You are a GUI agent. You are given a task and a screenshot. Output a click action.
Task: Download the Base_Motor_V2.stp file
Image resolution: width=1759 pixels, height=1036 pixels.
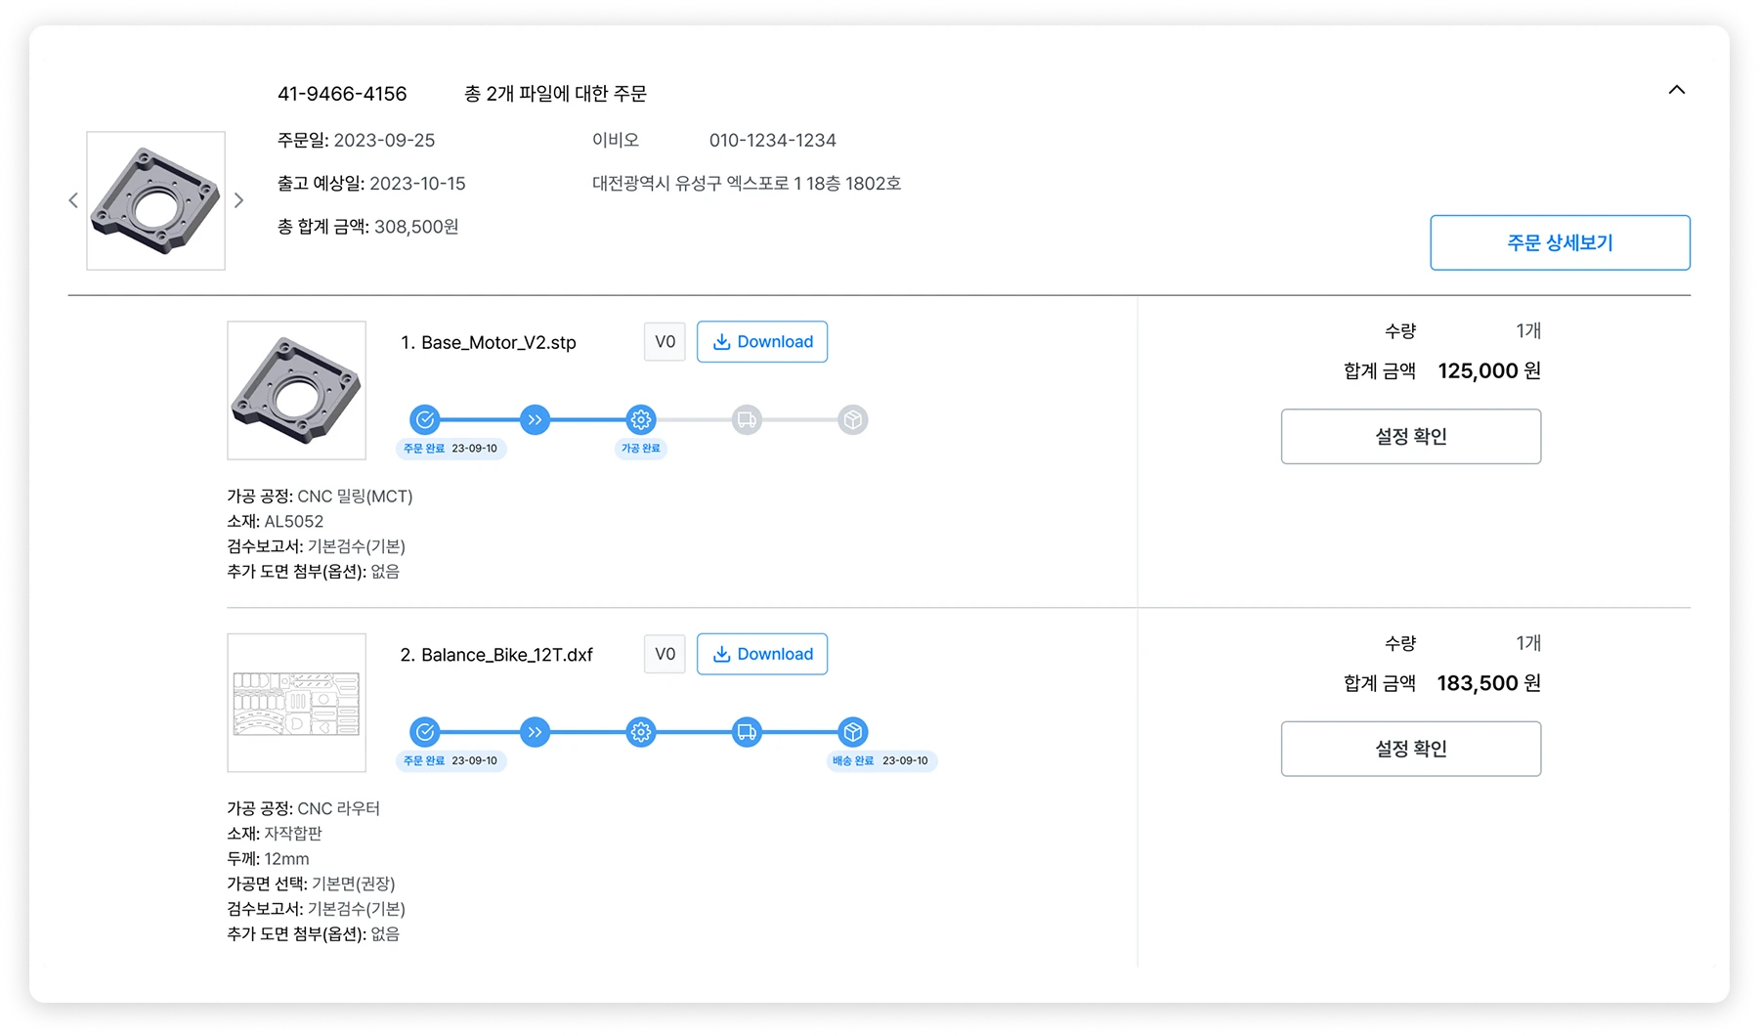click(762, 342)
